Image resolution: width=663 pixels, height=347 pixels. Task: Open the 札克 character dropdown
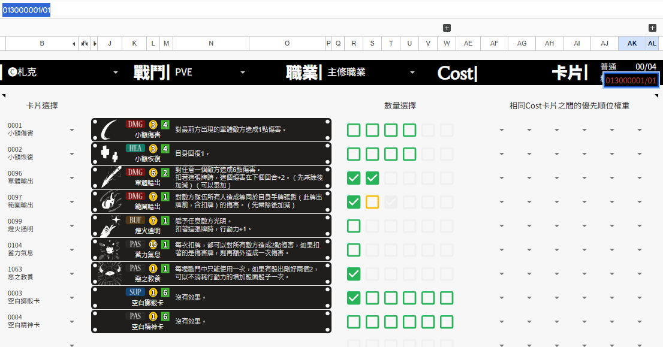tap(116, 73)
